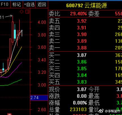The height and width of the screenshot is (115, 122).
Task: Click the 3.20 price axis label
Action: point(42,72)
